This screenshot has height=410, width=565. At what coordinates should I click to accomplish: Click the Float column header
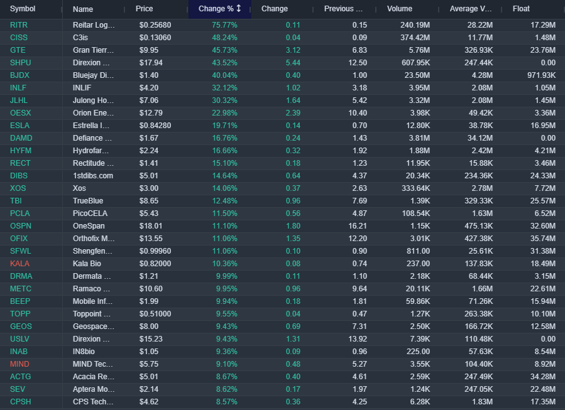pos(521,9)
